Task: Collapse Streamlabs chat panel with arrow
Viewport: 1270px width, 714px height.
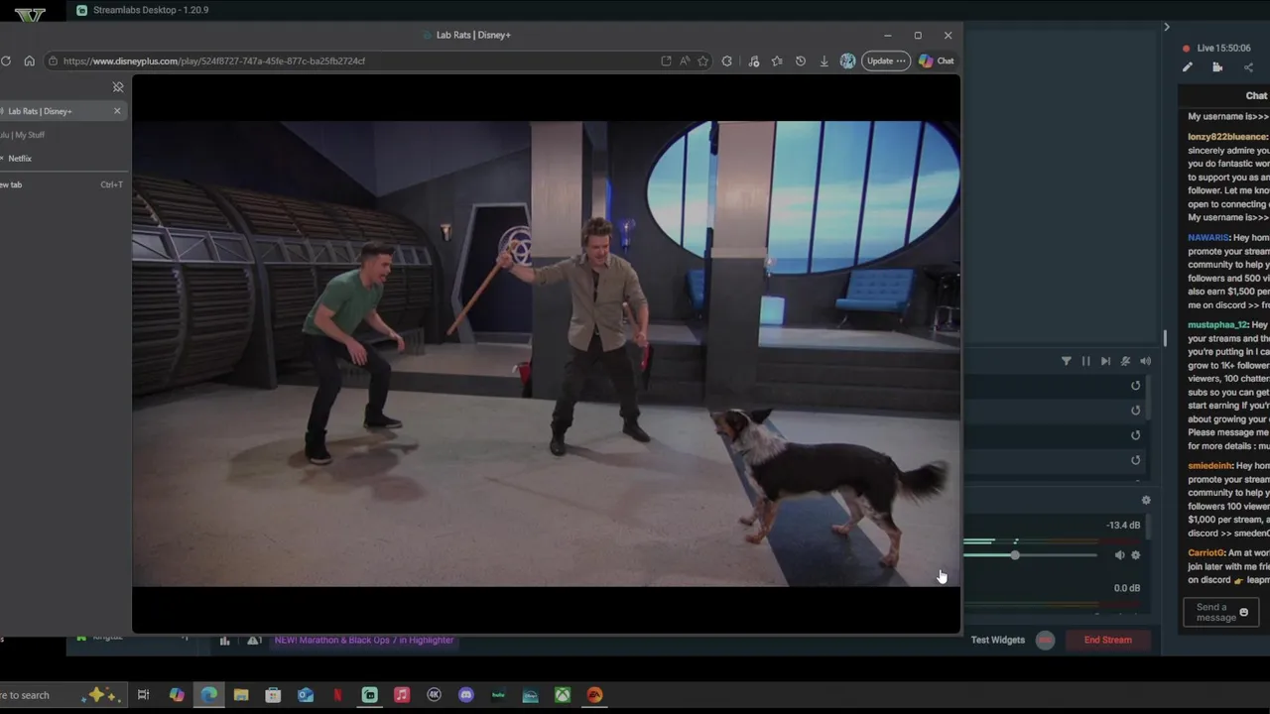Action: 1167,27
